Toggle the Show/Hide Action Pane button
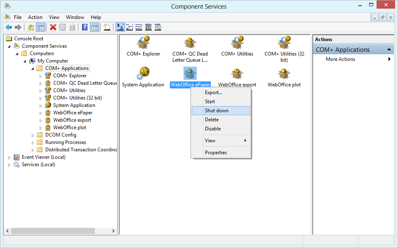The height and width of the screenshot is (248, 398). (x=94, y=27)
